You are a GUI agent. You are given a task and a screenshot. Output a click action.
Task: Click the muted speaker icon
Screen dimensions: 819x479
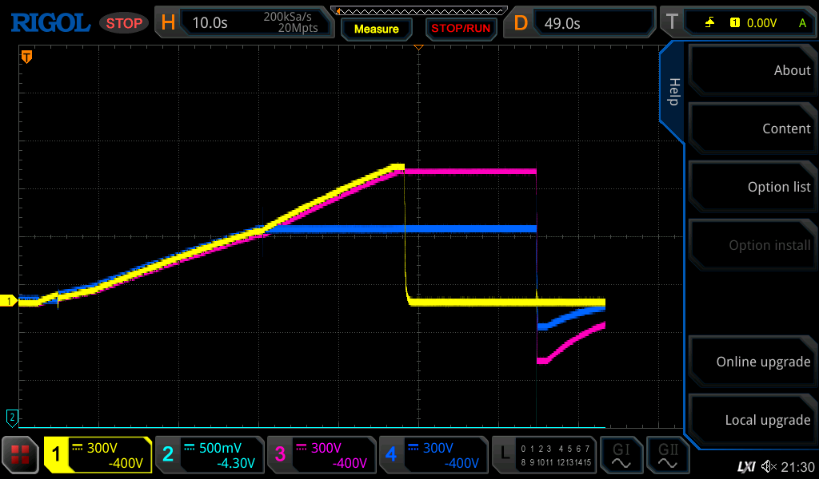point(769,467)
